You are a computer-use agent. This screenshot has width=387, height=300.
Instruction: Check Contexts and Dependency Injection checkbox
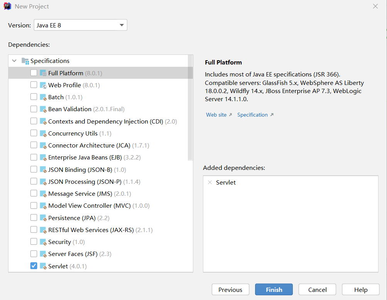point(34,121)
